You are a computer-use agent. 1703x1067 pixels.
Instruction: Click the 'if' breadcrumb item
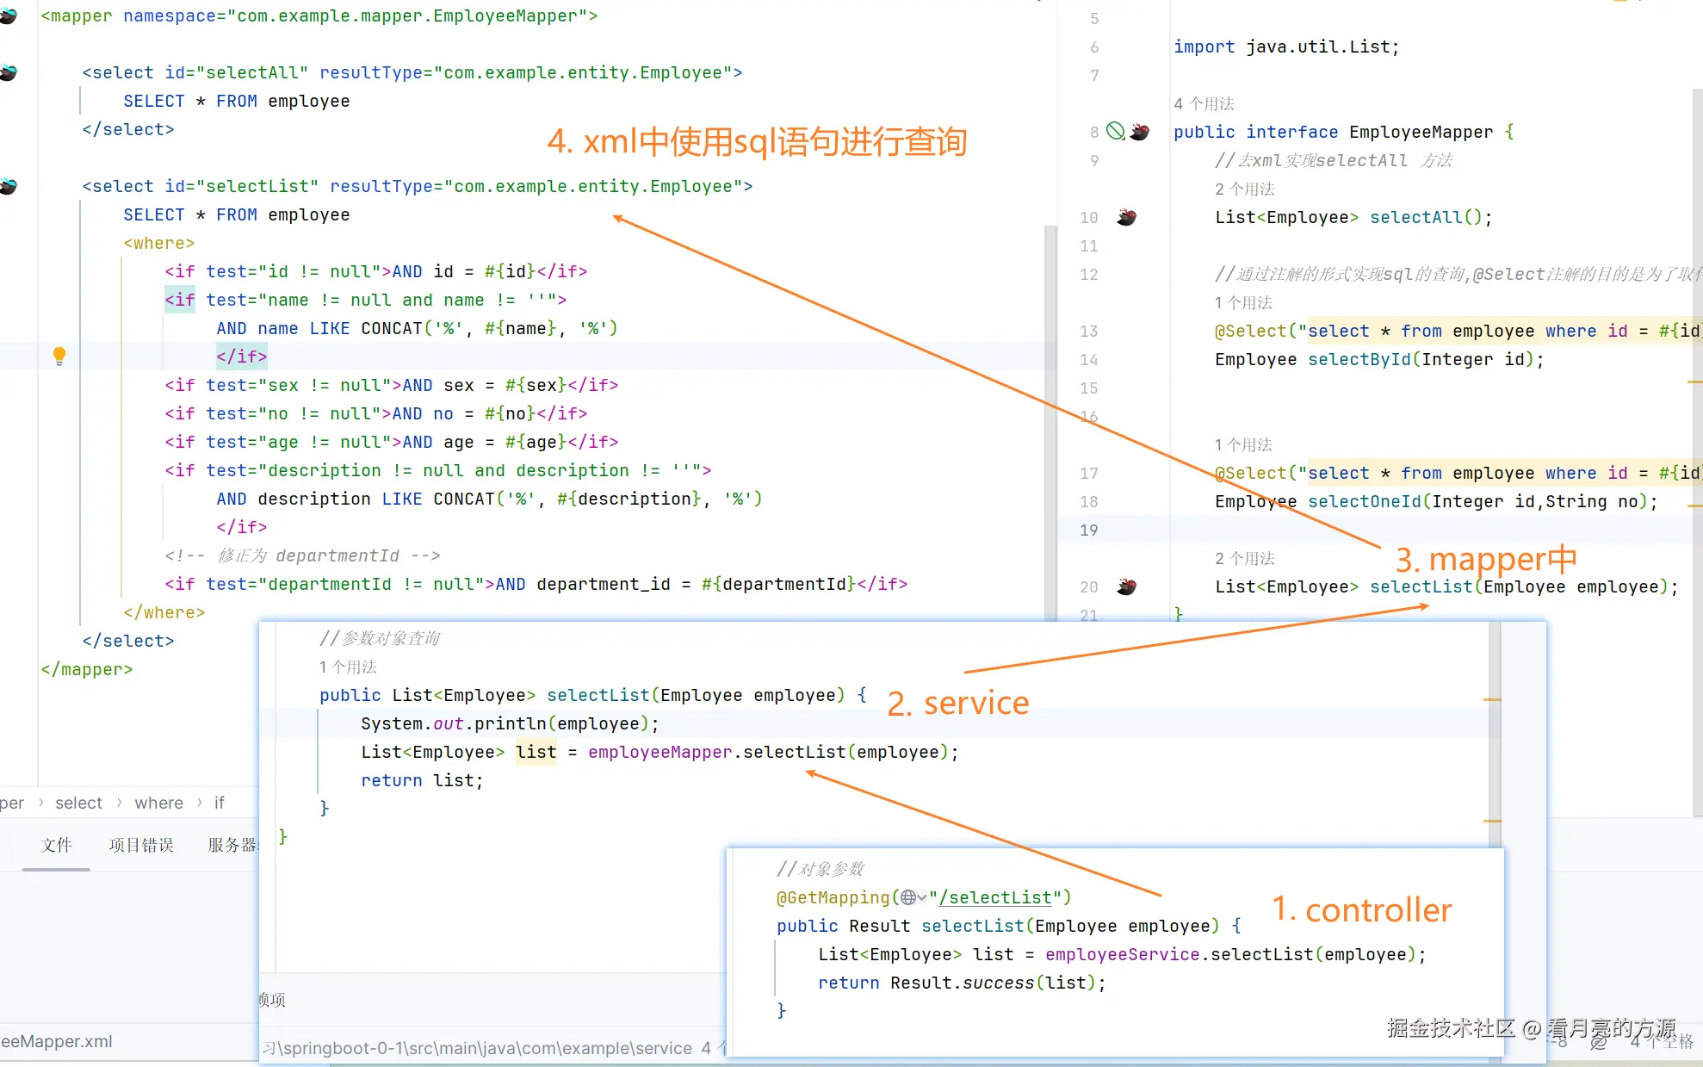coord(219,803)
